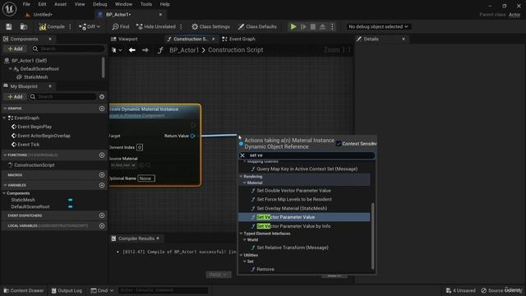Collapse the EventGraph tree entry
This screenshot has width=526, height=296.
[x=4, y=118]
